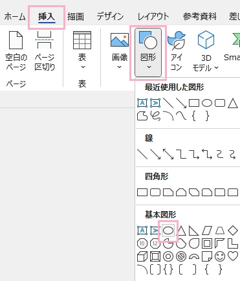Insert text box from 基本図形
Image resolution: width=240 pixels, height=281 pixels.
pyautogui.click(x=142, y=230)
